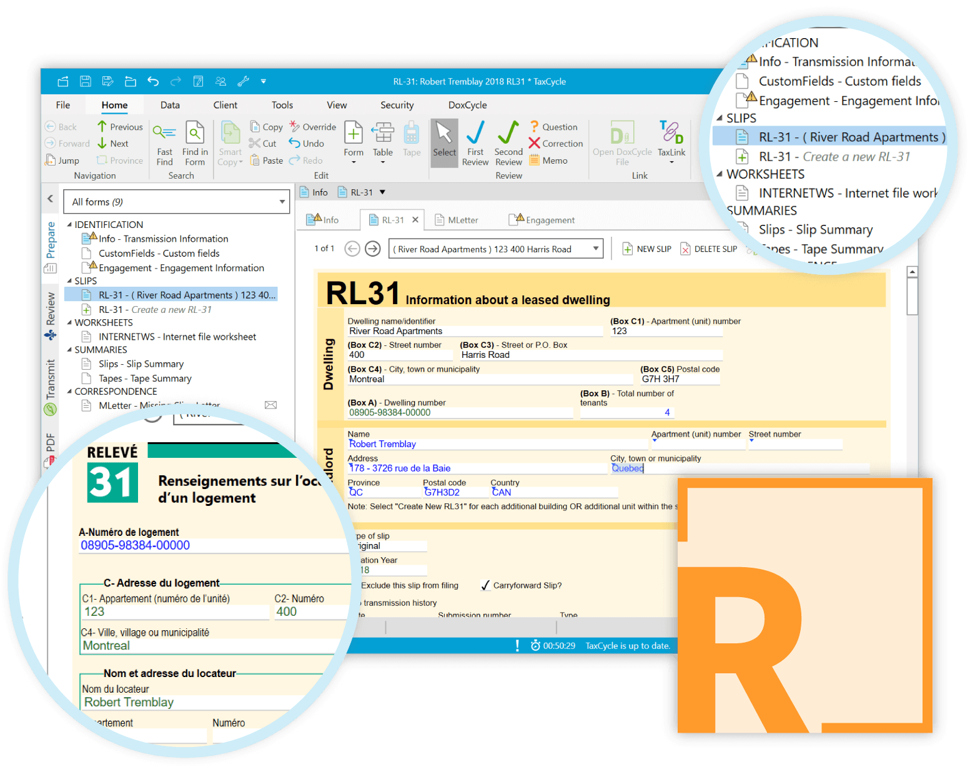Click the envelope icon beside MLetter
The width and height of the screenshot is (970, 767).
click(270, 405)
